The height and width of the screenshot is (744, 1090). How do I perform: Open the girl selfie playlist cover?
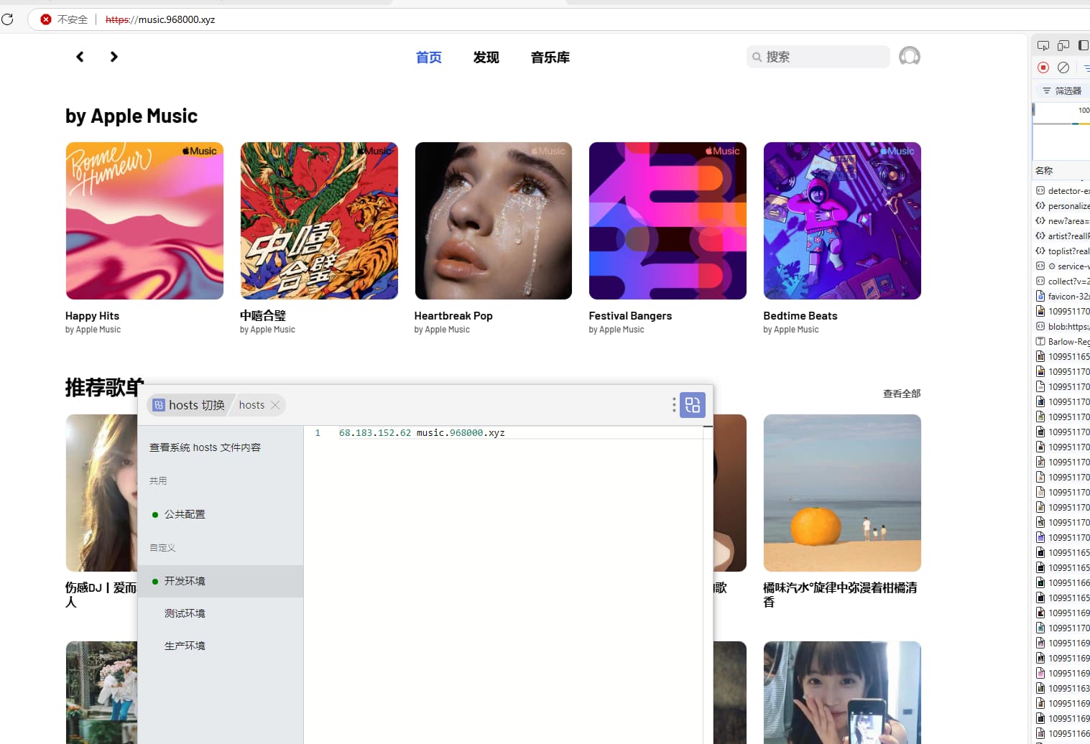coord(842,692)
